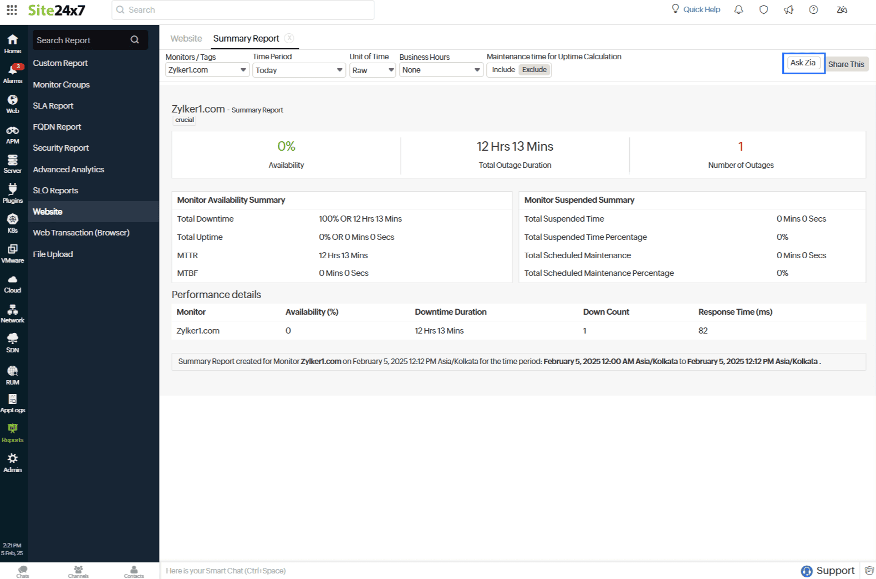Open the Plugins section
The width and height of the screenshot is (876, 579).
pyautogui.click(x=12, y=193)
